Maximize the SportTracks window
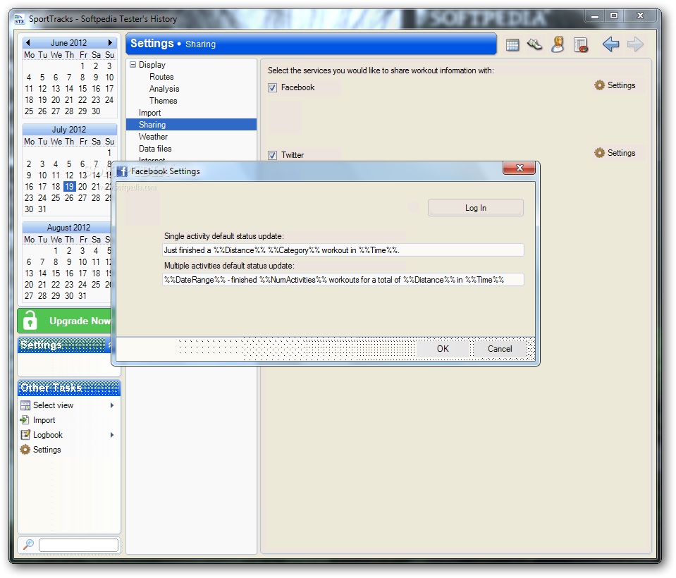Image resolution: width=676 pixels, height=578 pixels. (x=614, y=16)
